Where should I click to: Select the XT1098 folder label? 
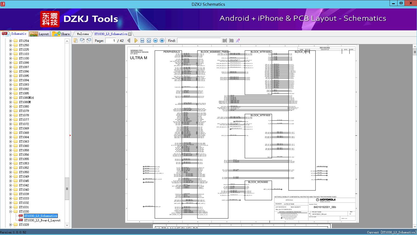click(x=24, y=63)
